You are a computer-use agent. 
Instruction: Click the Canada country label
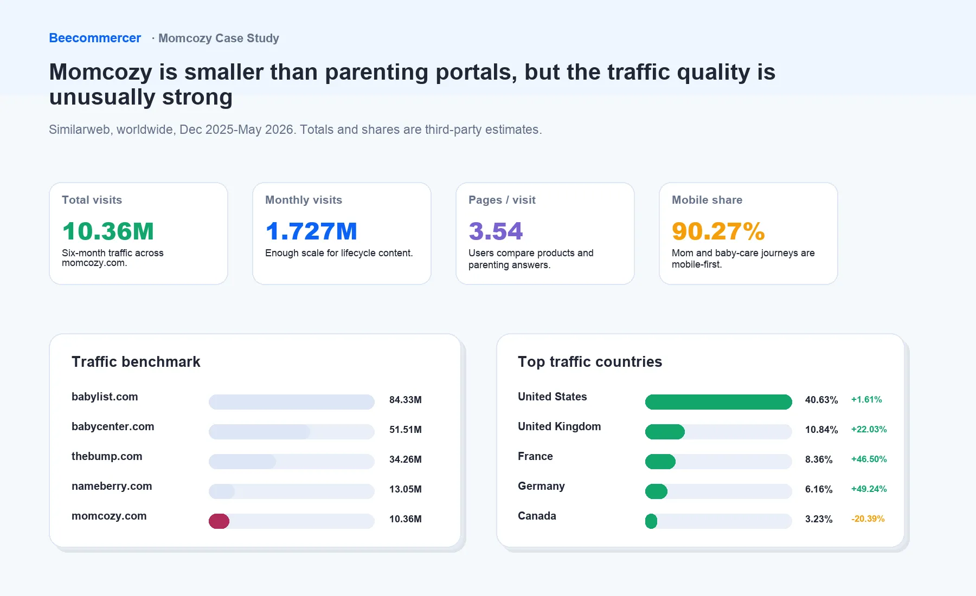click(537, 516)
